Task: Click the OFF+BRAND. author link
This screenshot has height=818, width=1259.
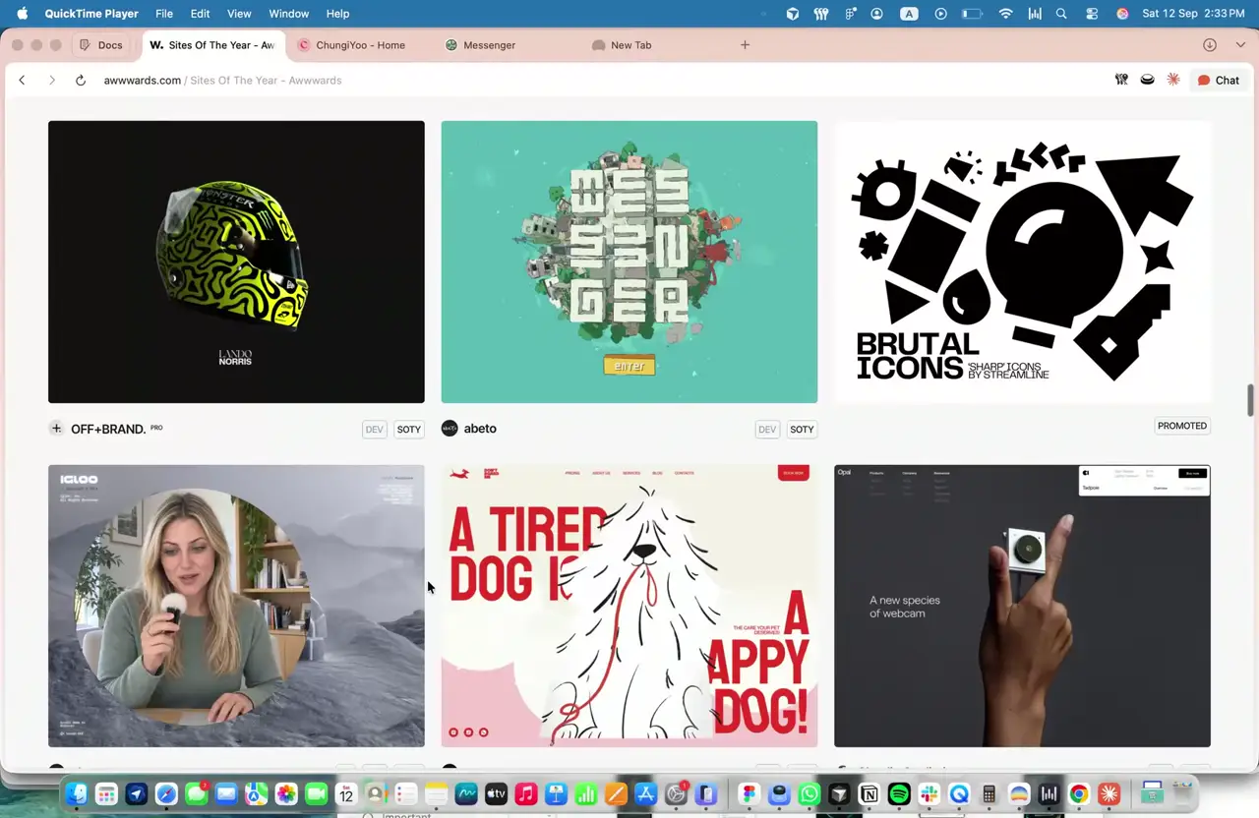Action: (108, 429)
